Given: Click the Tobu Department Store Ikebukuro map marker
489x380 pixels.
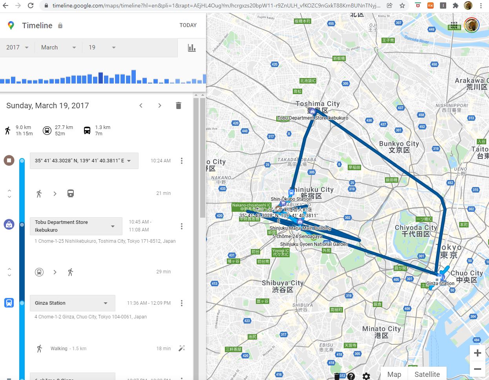Looking at the screenshot, I should click(312, 111).
